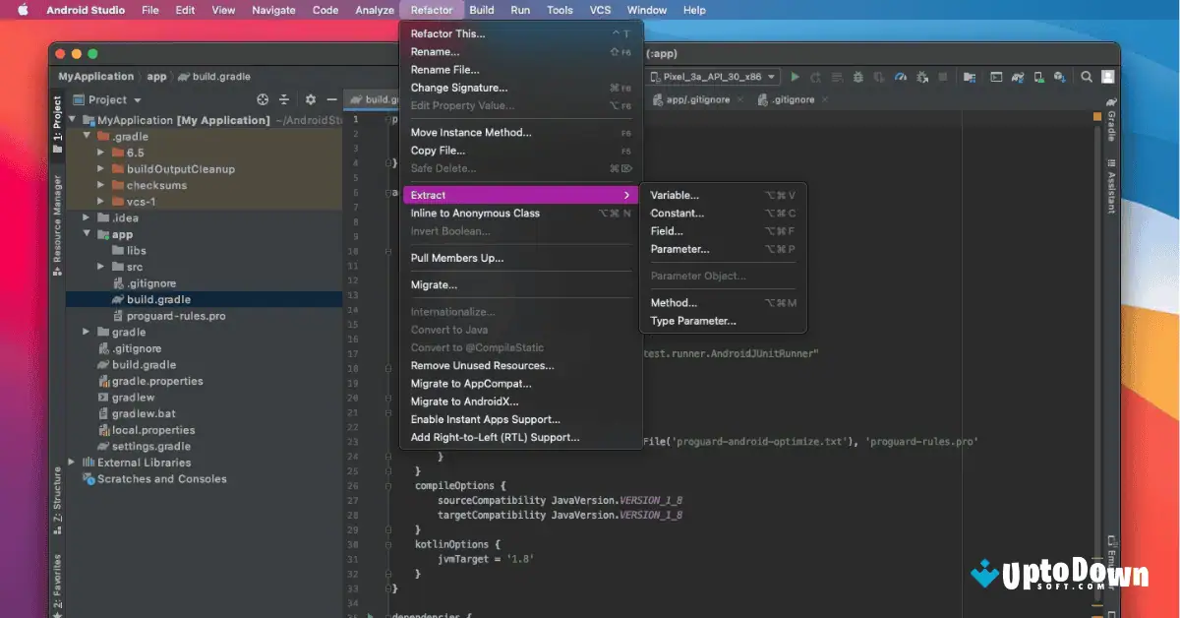The width and height of the screenshot is (1180, 618).
Task: Run the app on Pixel_3a emulator
Action: click(795, 76)
